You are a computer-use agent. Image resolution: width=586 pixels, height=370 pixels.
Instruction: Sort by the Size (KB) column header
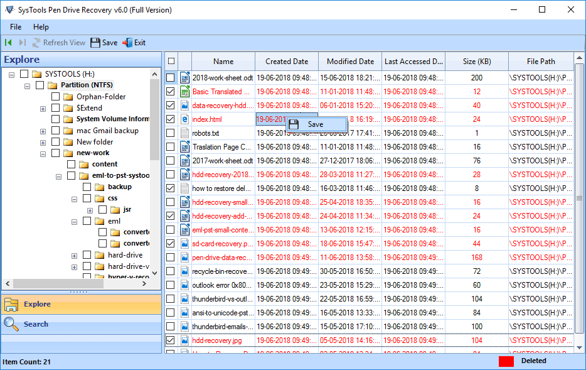click(477, 62)
